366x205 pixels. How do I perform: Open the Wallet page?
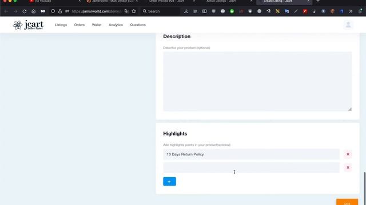tap(97, 25)
